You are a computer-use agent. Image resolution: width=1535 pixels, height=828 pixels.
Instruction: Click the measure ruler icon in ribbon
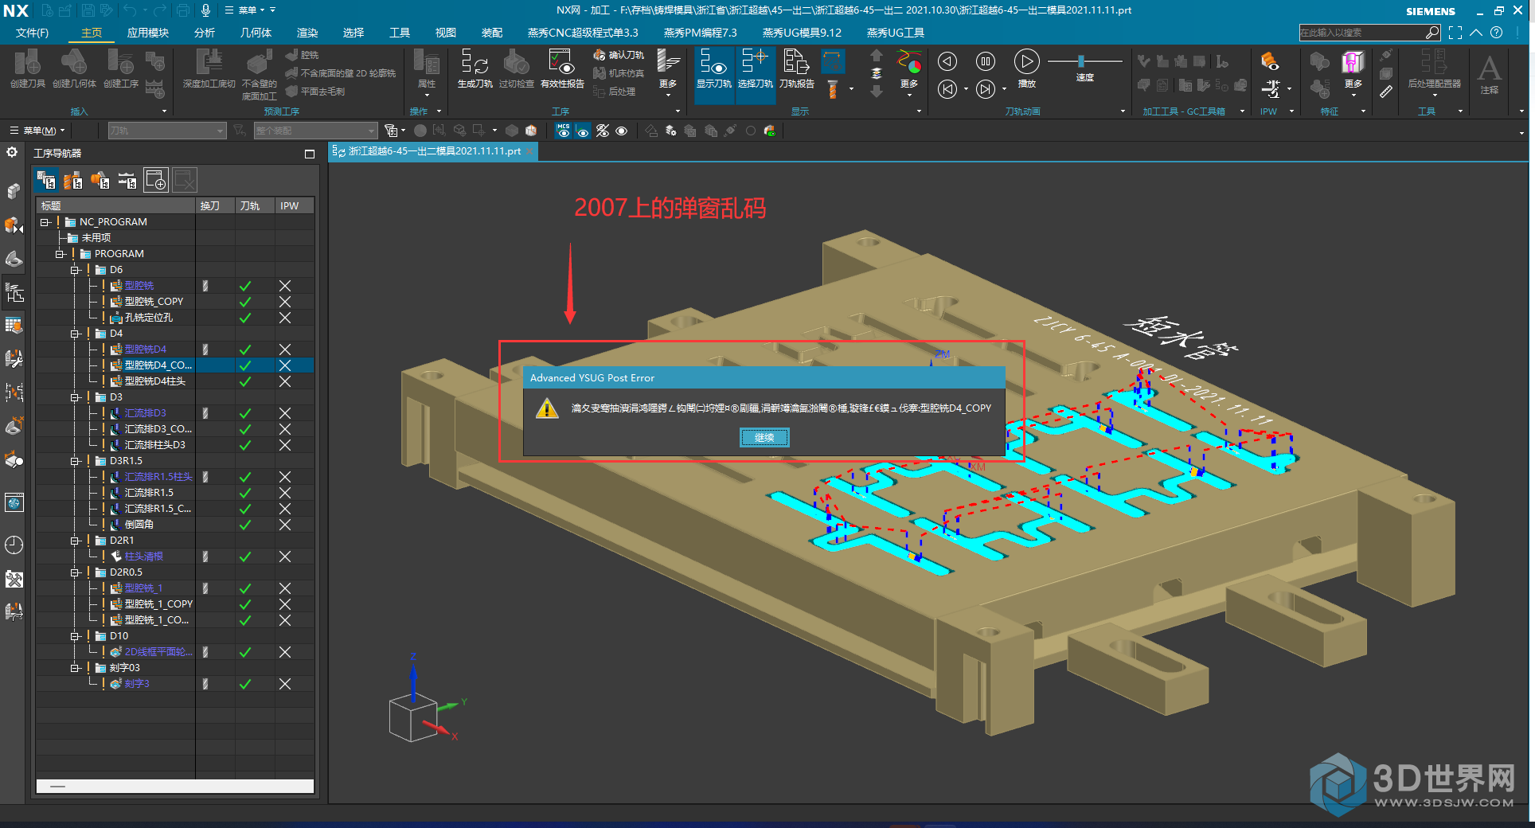pos(1386,92)
